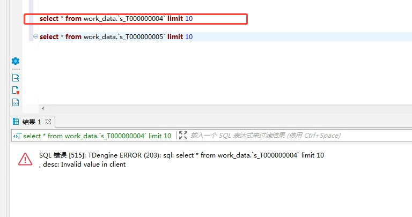412x217 pixels.
Task: Click the show output panel icon
Action: (16, 78)
